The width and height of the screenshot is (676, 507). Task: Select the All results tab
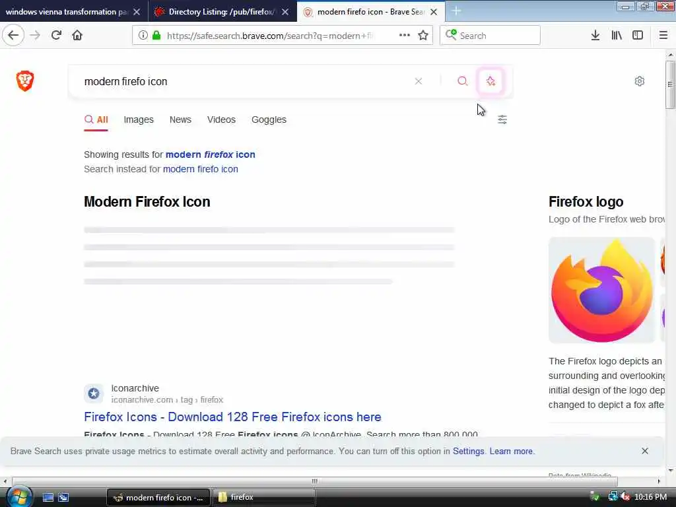point(96,119)
